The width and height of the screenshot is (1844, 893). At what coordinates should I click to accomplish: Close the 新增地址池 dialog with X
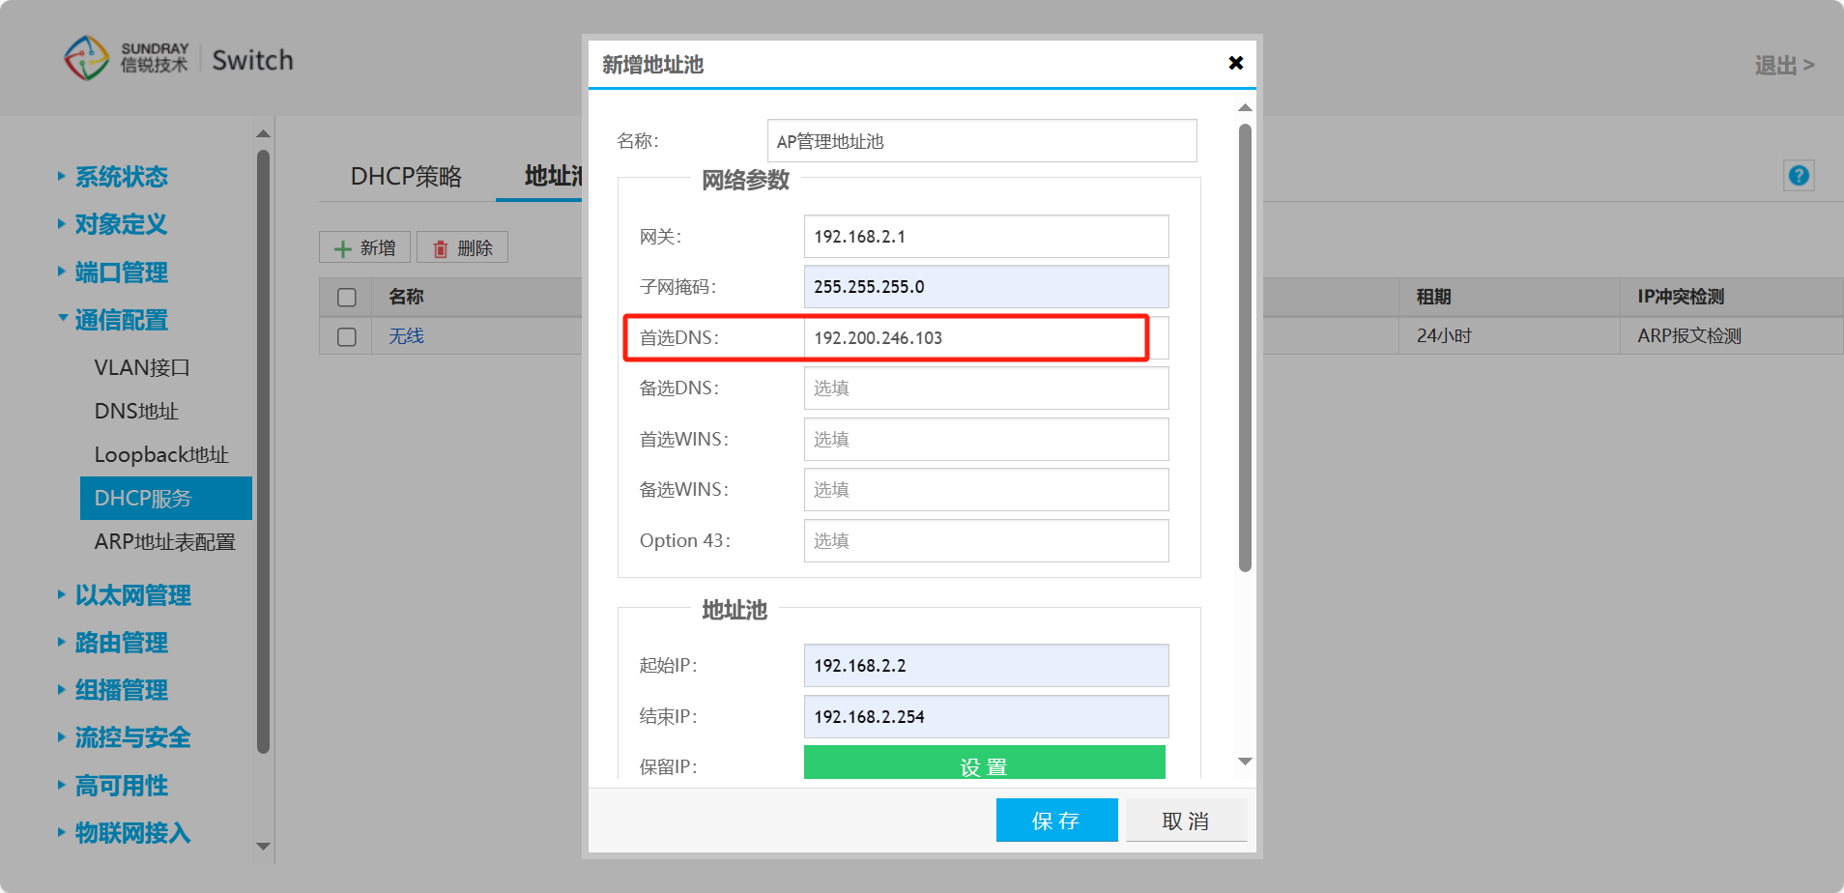point(1235,63)
